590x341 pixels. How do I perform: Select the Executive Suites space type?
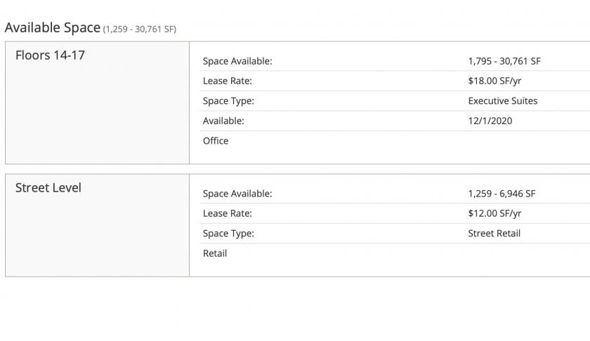(502, 100)
